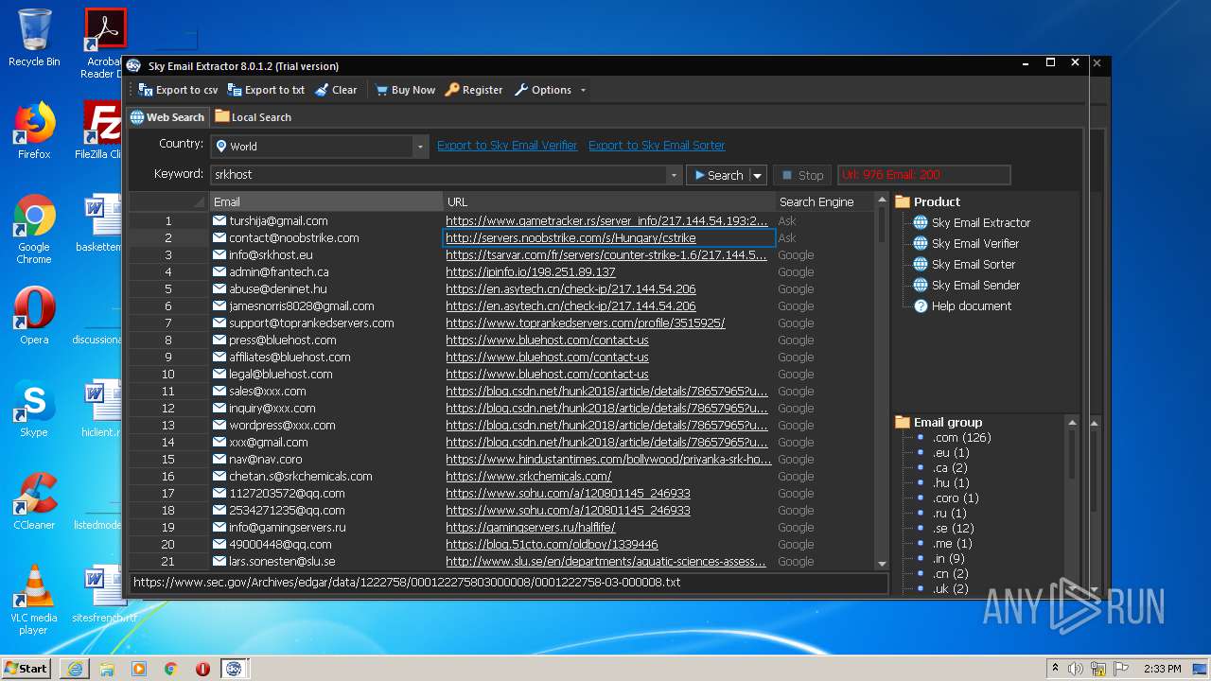Image resolution: width=1211 pixels, height=681 pixels.
Task: Sort by Email column header
Action: point(325,201)
